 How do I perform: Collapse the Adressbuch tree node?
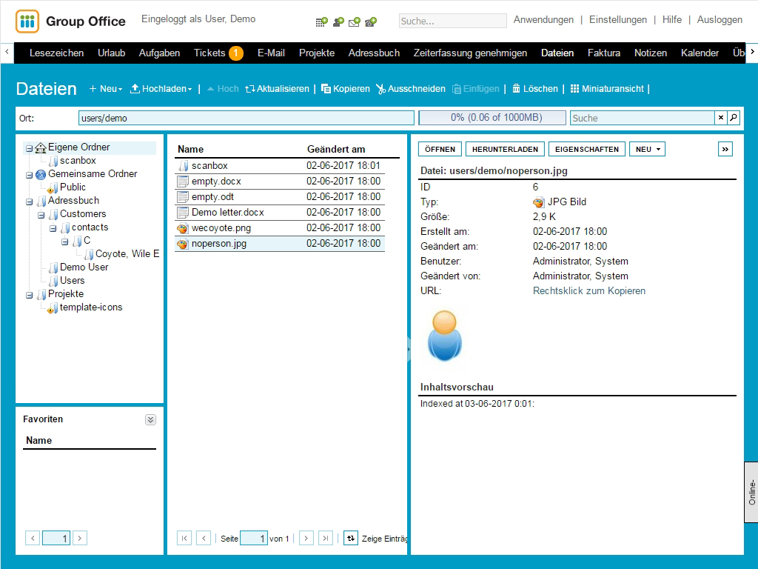(30, 201)
